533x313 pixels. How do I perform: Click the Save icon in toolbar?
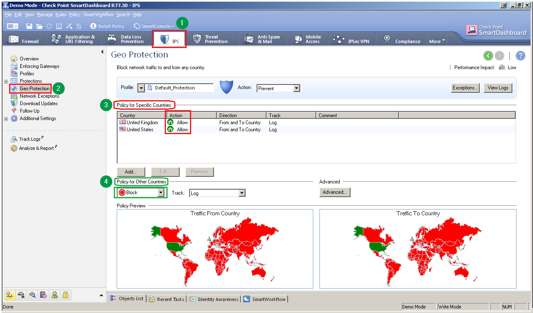pos(29,26)
